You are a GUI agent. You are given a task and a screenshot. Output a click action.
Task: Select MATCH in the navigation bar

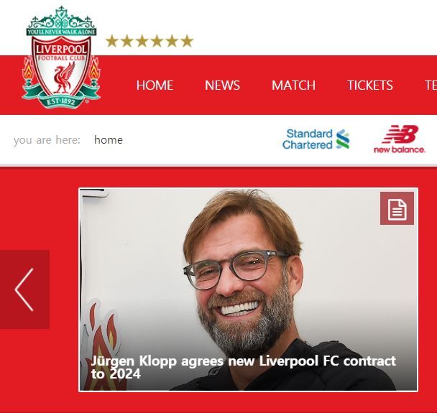click(x=293, y=85)
